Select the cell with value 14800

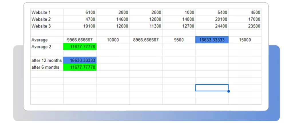(x=179, y=19)
